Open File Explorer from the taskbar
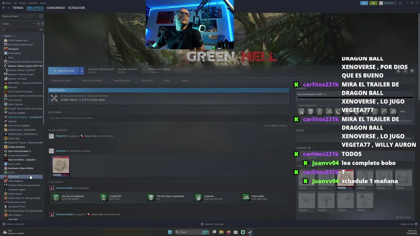Screen dimensions: 420x236 [221, 232]
